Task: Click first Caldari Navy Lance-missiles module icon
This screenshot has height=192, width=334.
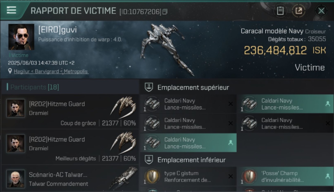Action: 152,104
